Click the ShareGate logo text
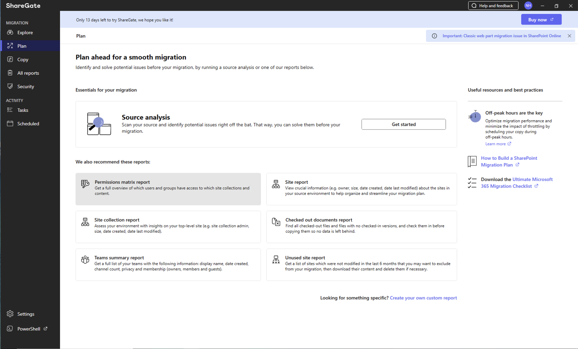578x349 pixels. [23, 6]
